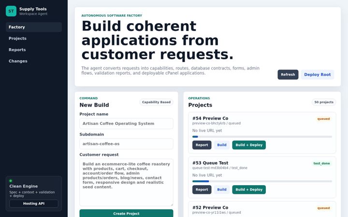Open Report for #53 Queue Test
This screenshot has height=217, width=348.
point(202,190)
